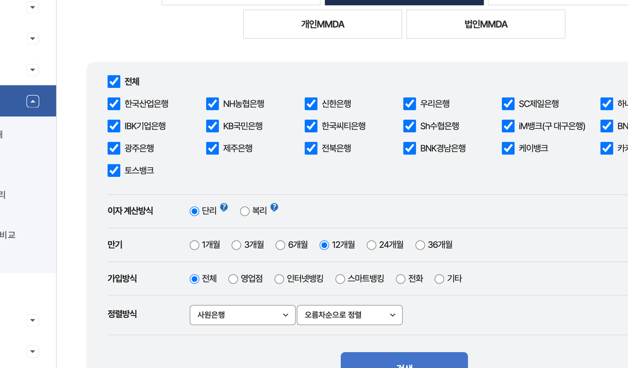Screen dimensions: 628x368
Task: Select the 12개월 maturity radio button
Action: [324, 245]
